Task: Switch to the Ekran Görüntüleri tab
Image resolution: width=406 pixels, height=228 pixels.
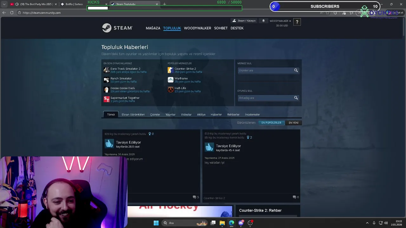Action: (133, 114)
